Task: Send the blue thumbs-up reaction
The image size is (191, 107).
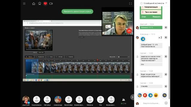Action: point(150,95)
